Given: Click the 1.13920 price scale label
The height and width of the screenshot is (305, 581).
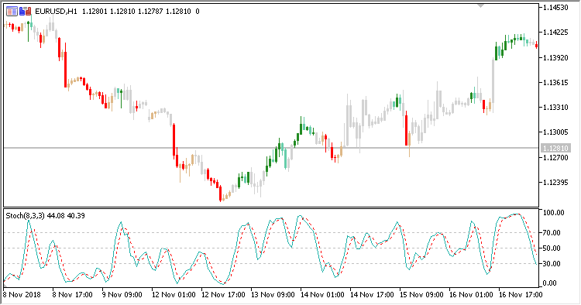Looking at the screenshot, I should tap(555, 58).
